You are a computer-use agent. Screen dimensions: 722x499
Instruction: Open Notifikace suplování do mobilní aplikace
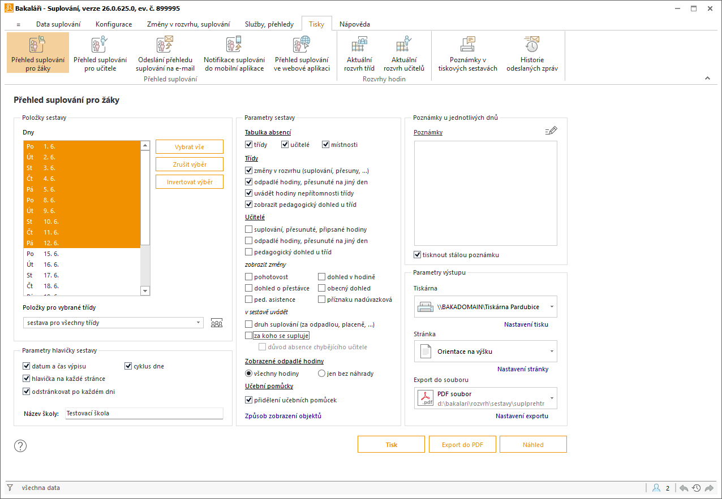234,53
